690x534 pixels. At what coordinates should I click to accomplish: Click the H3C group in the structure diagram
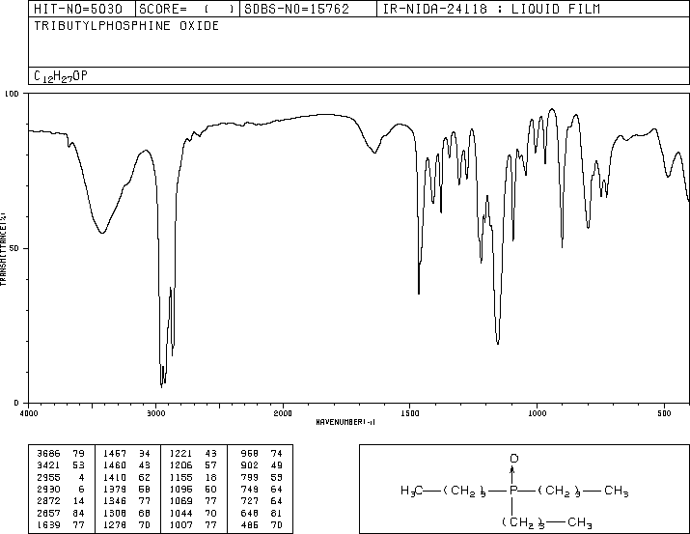click(x=411, y=490)
